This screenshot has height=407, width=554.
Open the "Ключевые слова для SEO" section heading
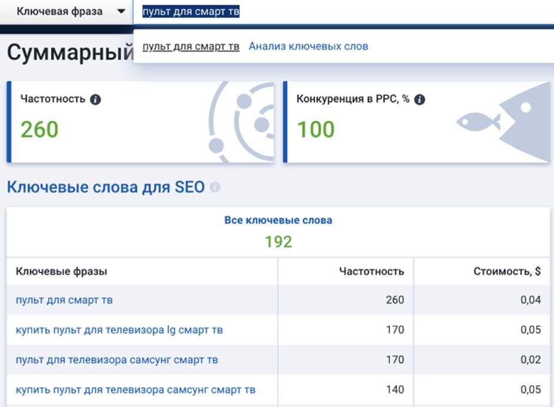(105, 188)
